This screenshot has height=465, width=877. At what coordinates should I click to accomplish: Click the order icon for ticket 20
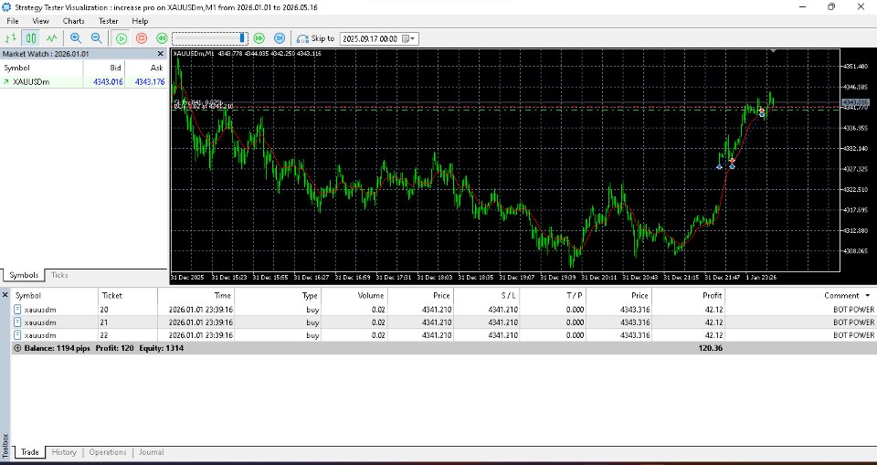[x=17, y=310]
